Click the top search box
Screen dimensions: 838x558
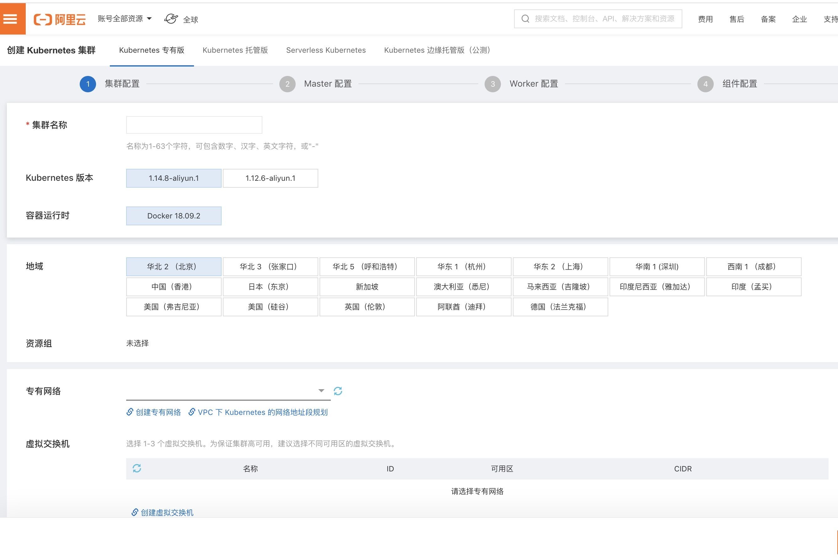click(598, 19)
